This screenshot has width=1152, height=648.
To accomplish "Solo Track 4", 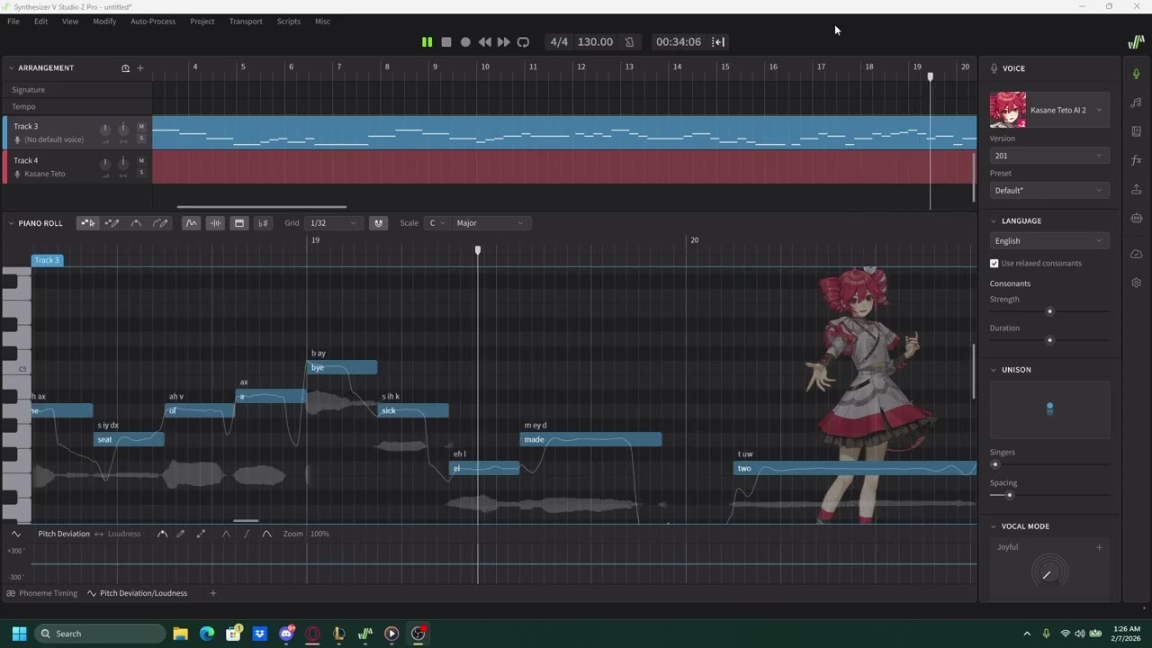I will click(x=141, y=172).
